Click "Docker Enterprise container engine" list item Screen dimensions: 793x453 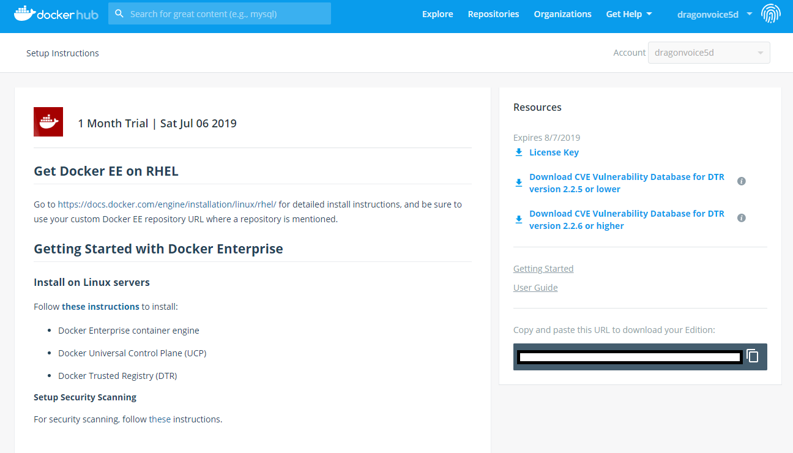coord(128,331)
